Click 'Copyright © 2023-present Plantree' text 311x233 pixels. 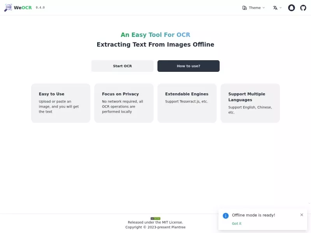point(155,227)
